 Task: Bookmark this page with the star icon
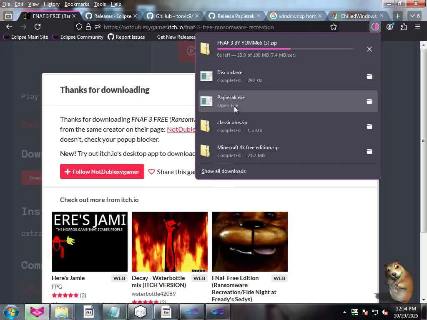coord(334,27)
